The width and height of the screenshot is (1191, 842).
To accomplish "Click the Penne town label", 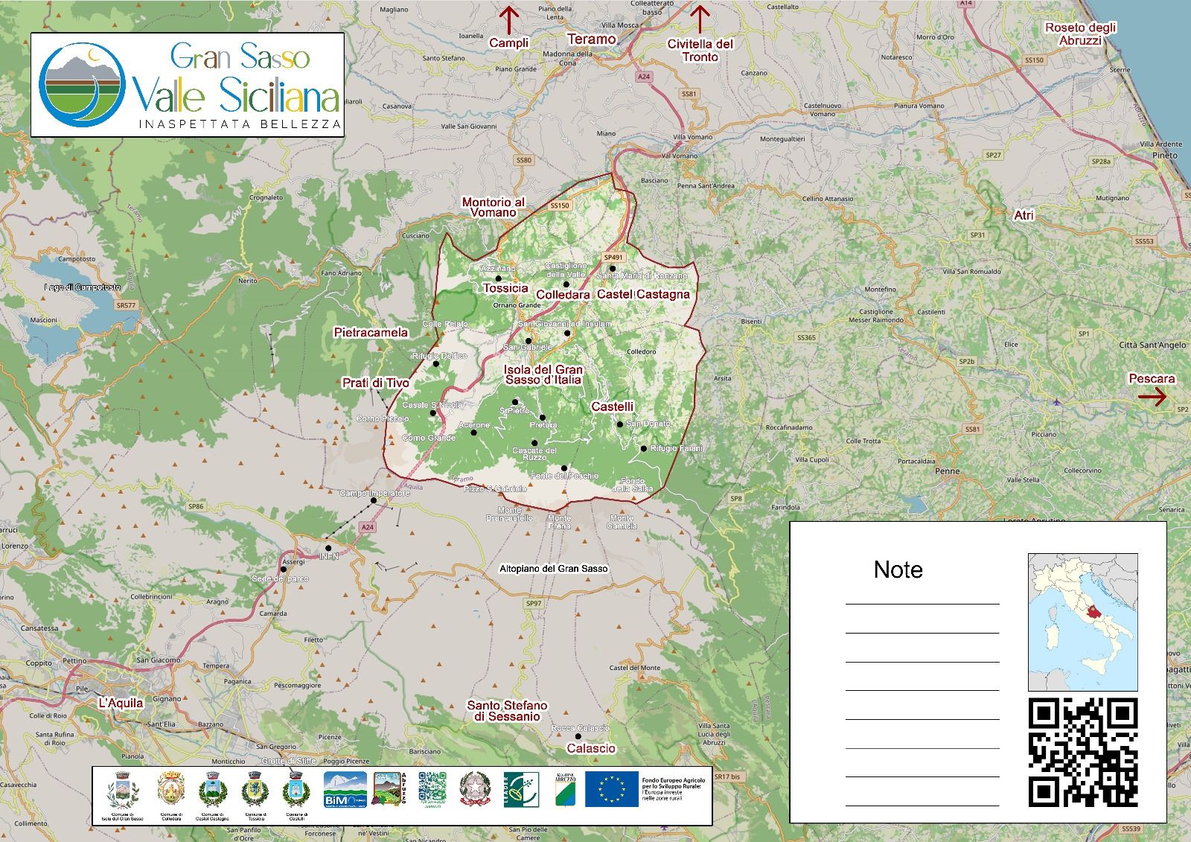I will (948, 471).
